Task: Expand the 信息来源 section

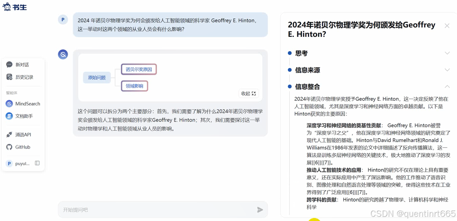Action: [447, 70]
